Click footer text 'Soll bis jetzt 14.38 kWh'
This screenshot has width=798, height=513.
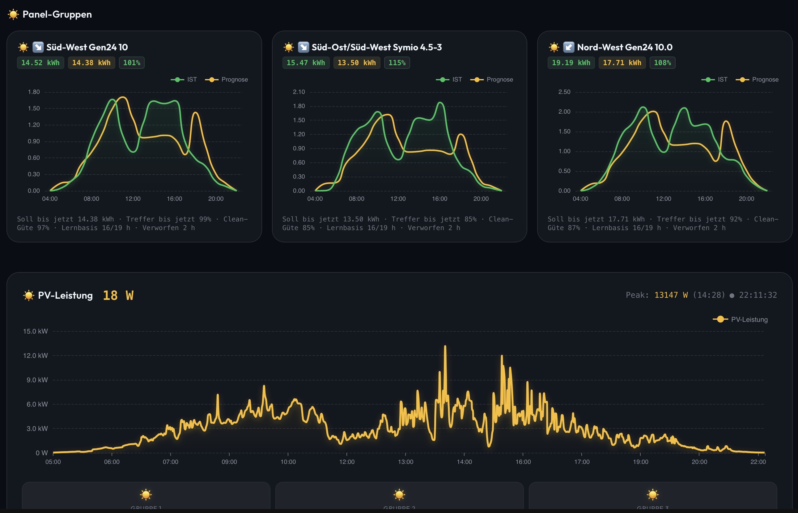pos(65,219)
